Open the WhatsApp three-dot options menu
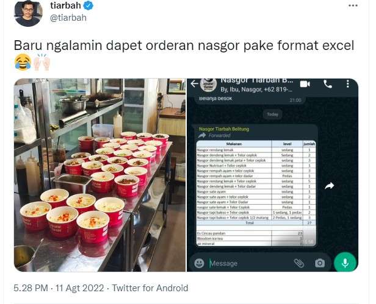376x304 pixels. tap(347, 84)
